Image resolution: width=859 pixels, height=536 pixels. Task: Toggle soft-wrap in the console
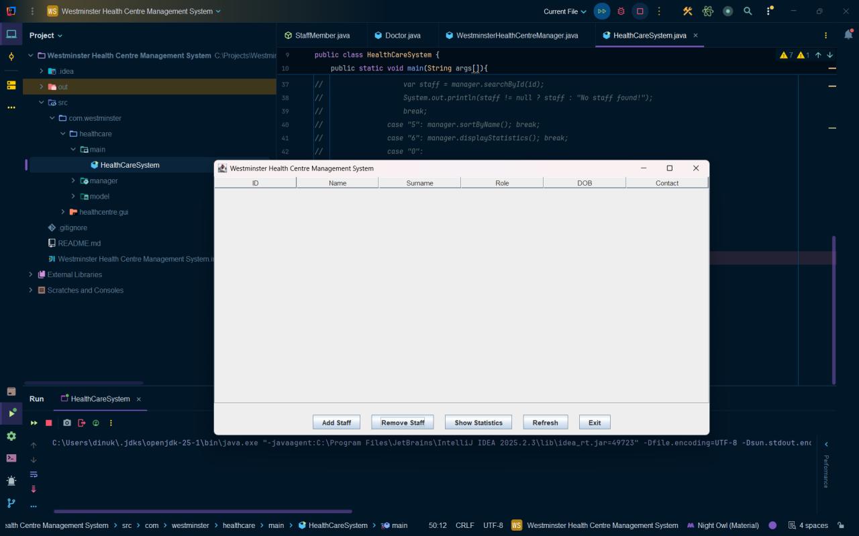34,474
